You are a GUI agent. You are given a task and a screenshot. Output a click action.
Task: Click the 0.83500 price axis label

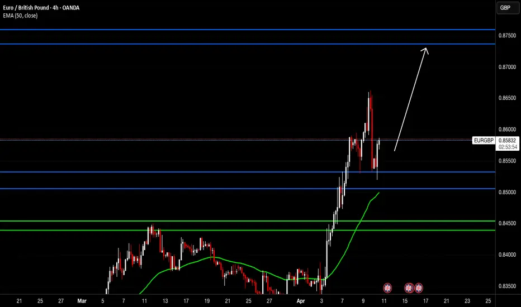click(507, 286)
